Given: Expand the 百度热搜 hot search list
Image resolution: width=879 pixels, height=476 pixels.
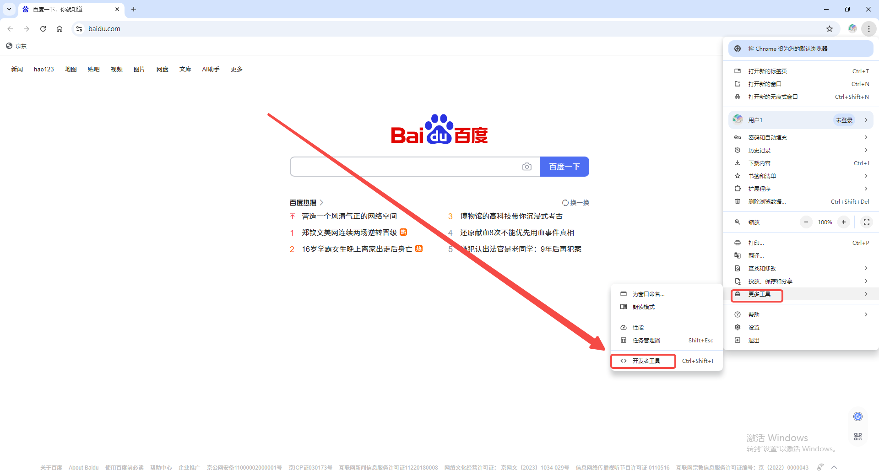Looking at the screenshot, I should click(x=307, y=202).
